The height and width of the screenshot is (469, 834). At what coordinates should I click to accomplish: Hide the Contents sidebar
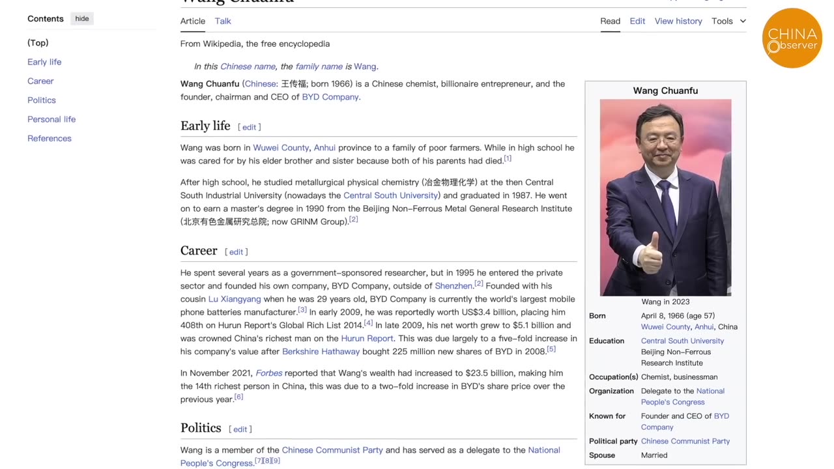coord(82,18)
